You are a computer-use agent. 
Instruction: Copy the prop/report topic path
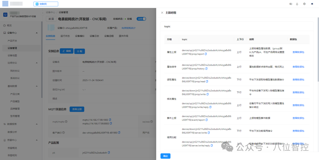pos(206,54)
